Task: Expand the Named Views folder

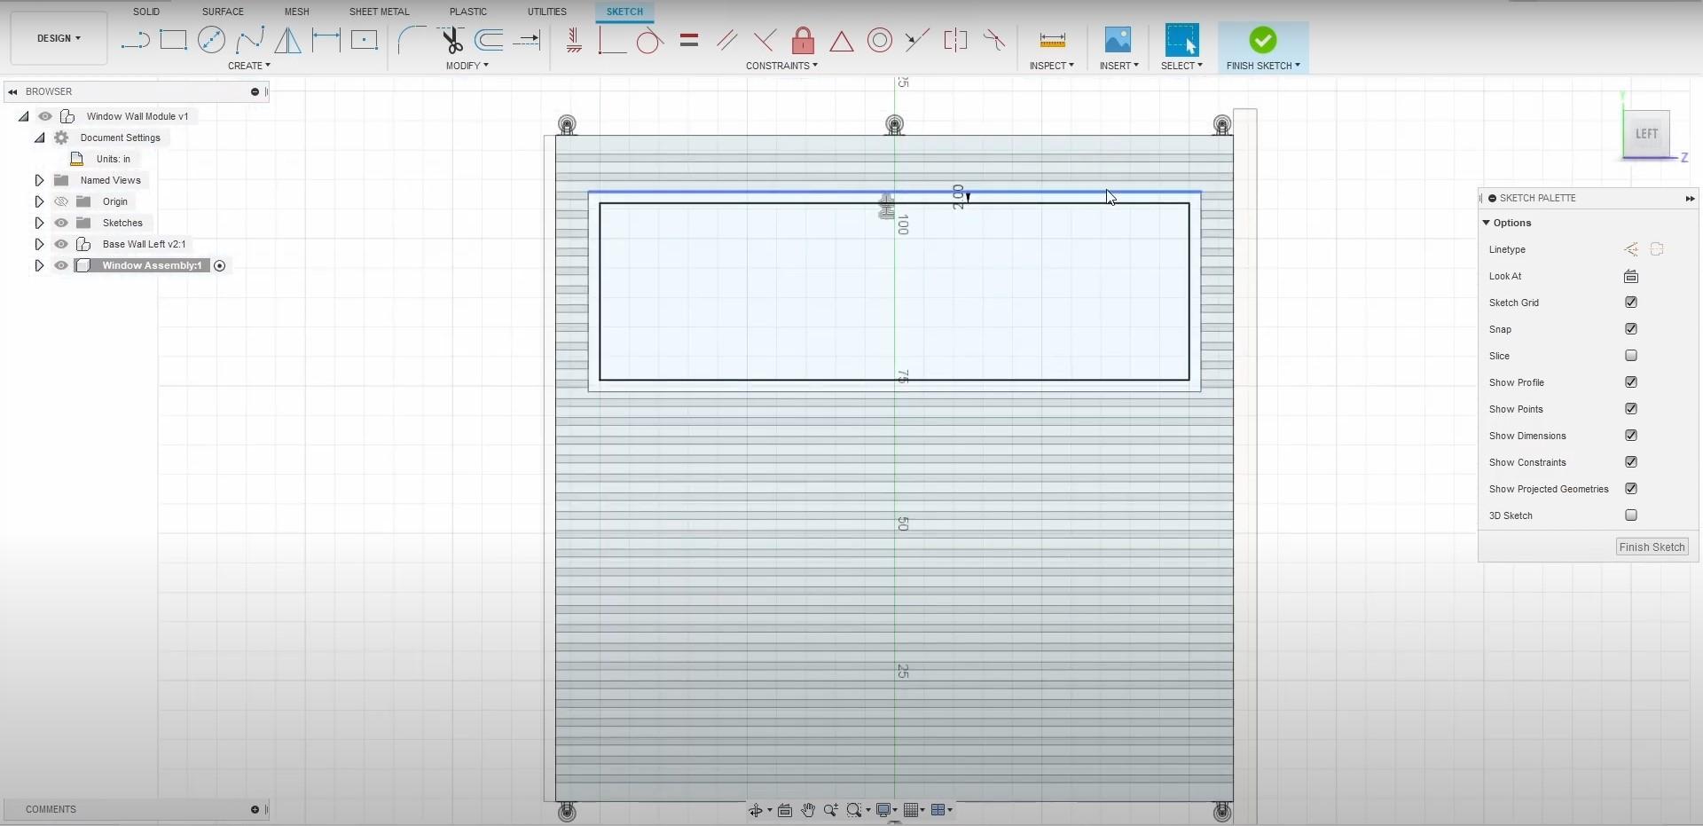Action: [x=39, y=180]
